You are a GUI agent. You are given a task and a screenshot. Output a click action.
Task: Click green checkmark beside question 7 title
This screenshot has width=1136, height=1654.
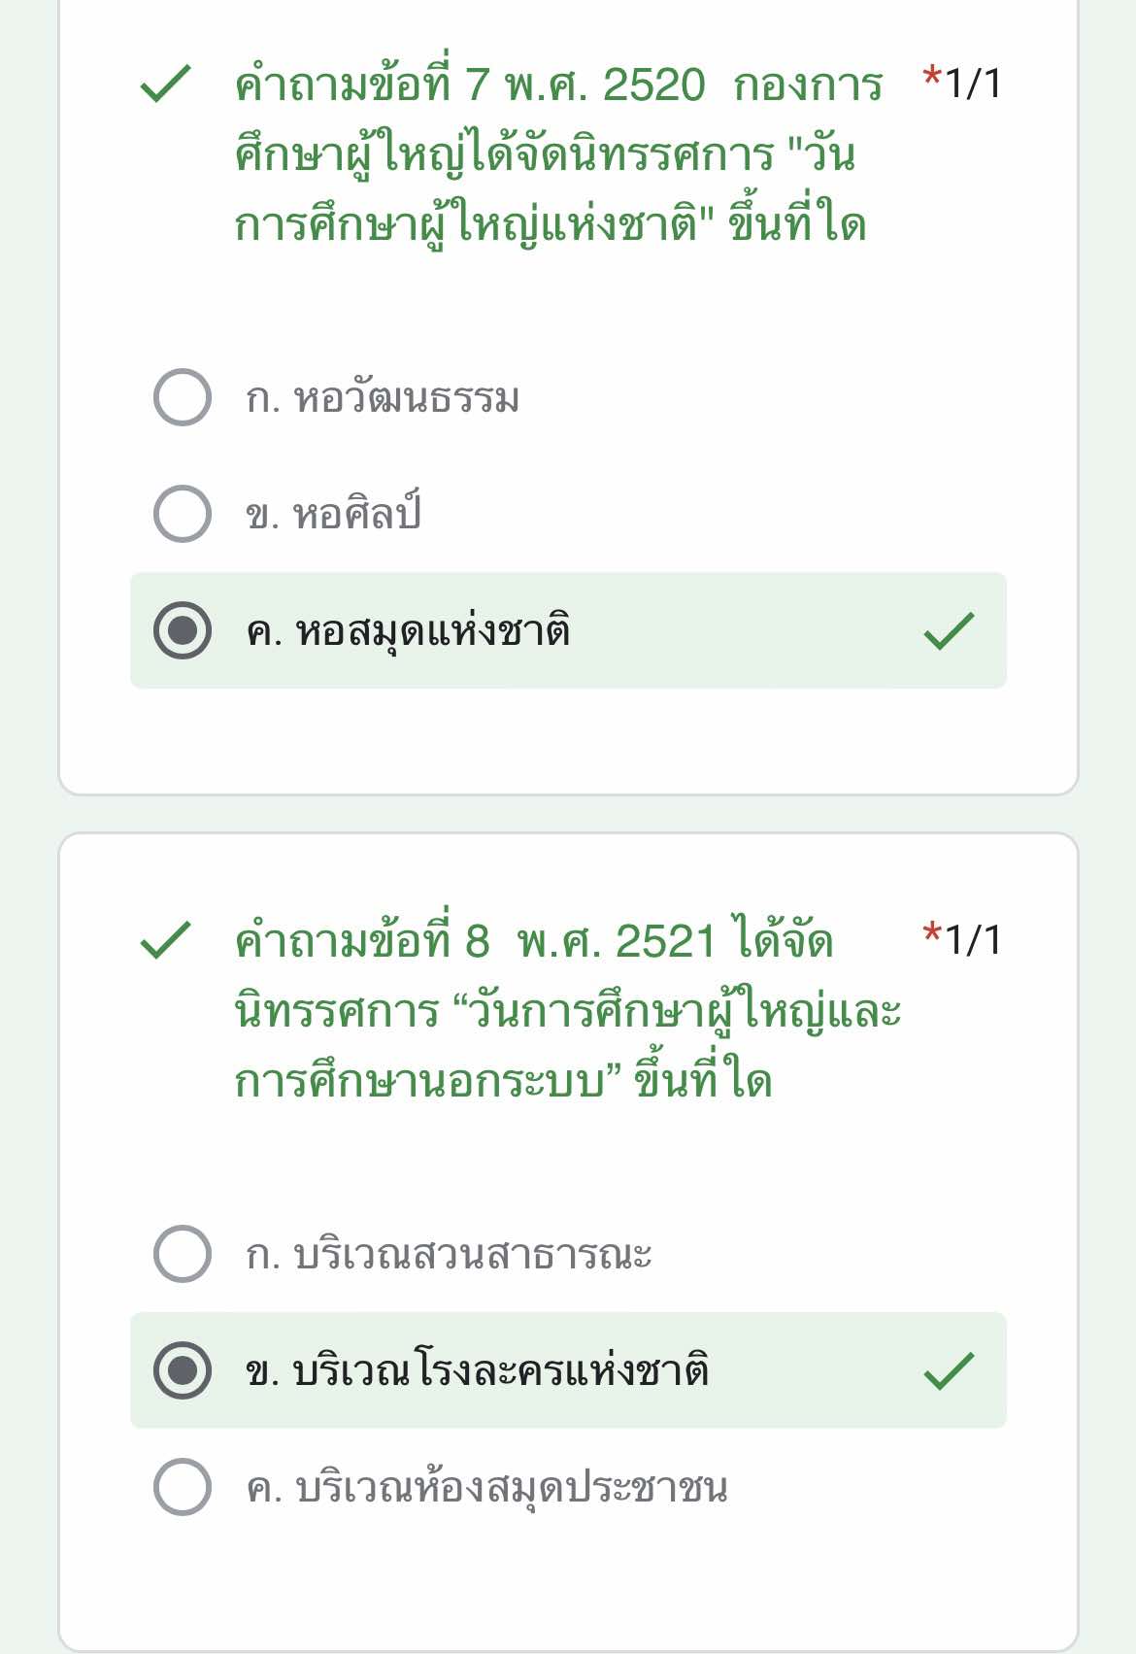pyautogui.click(x=165, y=84)
